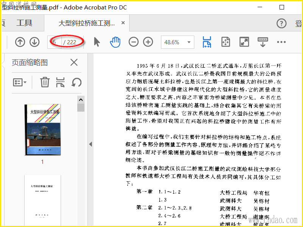Choose the arrow selection tool

pyautogui.click(x=97, y=42)
